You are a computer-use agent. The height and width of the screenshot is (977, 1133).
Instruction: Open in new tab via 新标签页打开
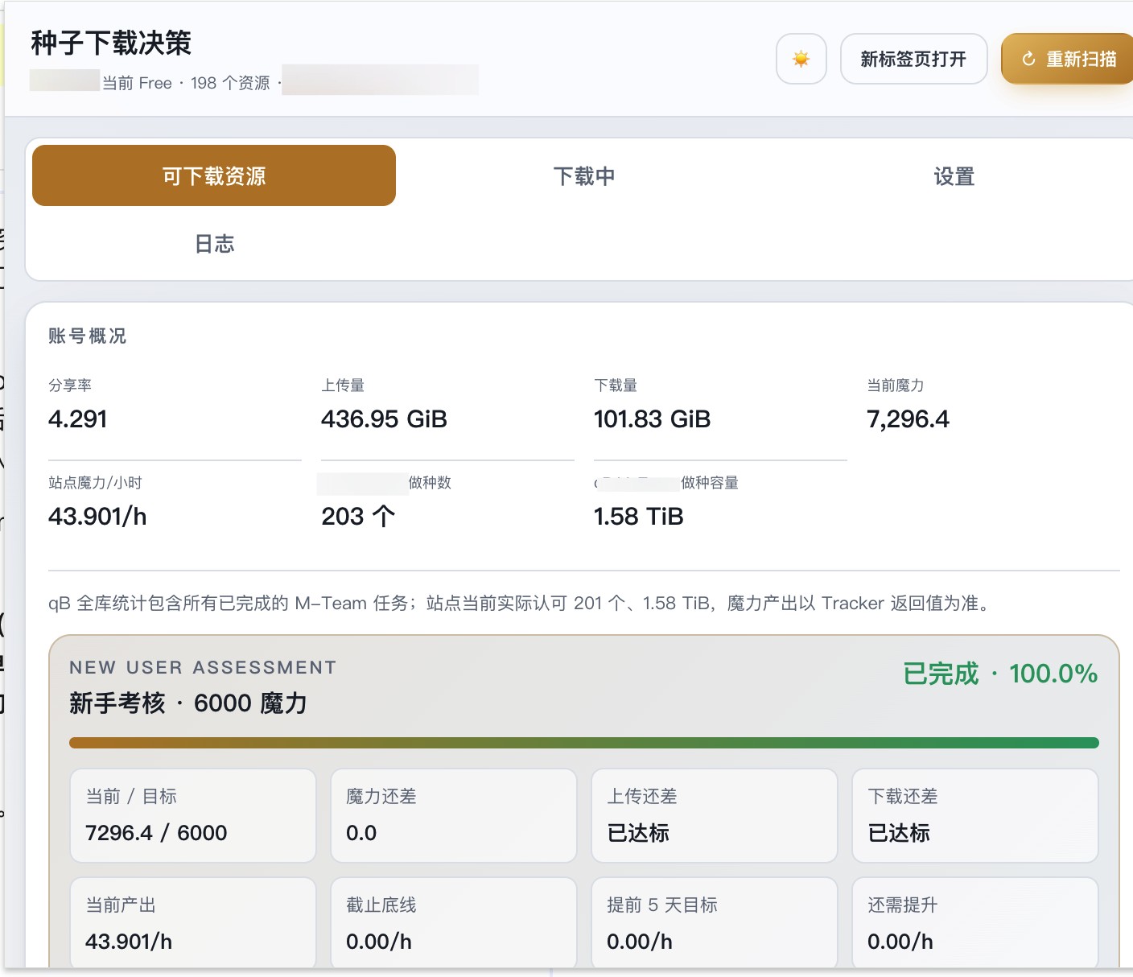(913, 59)
